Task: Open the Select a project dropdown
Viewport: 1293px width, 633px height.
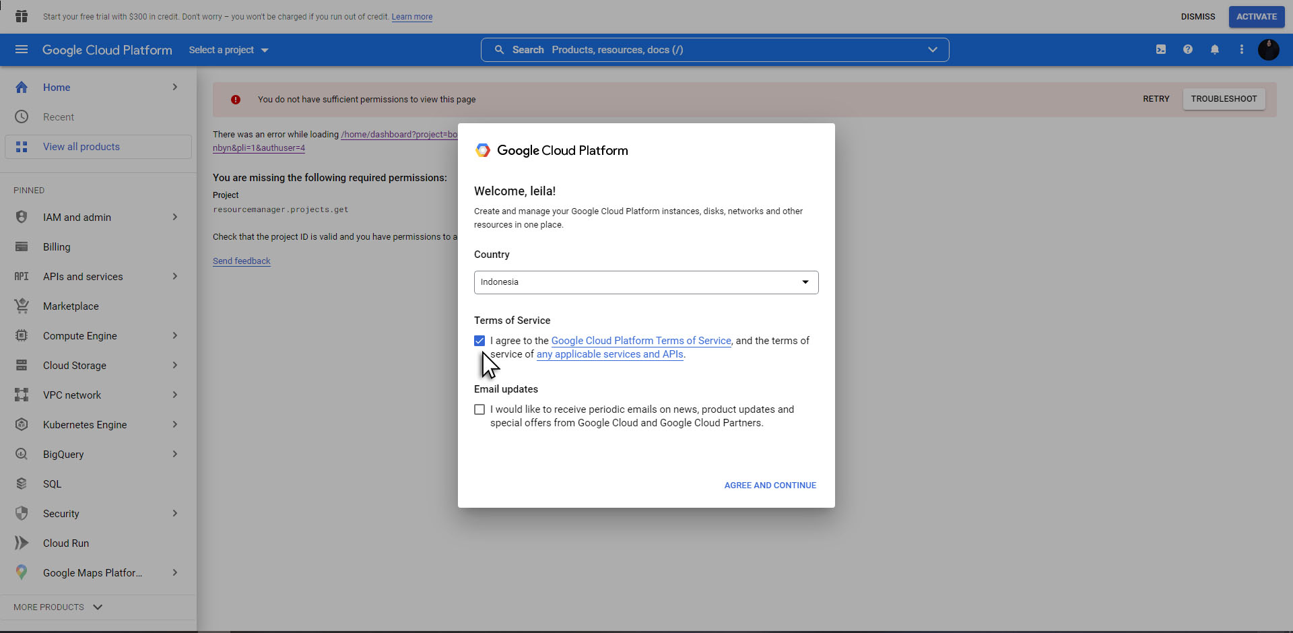Action: coord(228,50)
